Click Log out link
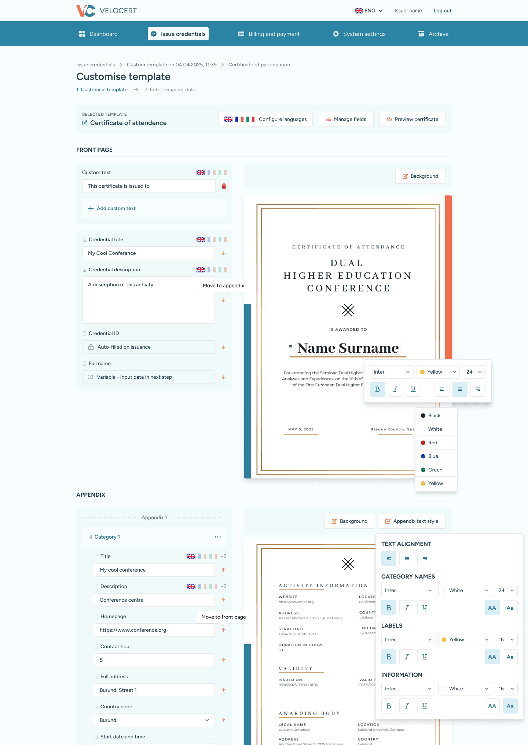Viewport: 528px width, 745px height. click(443, 11)
